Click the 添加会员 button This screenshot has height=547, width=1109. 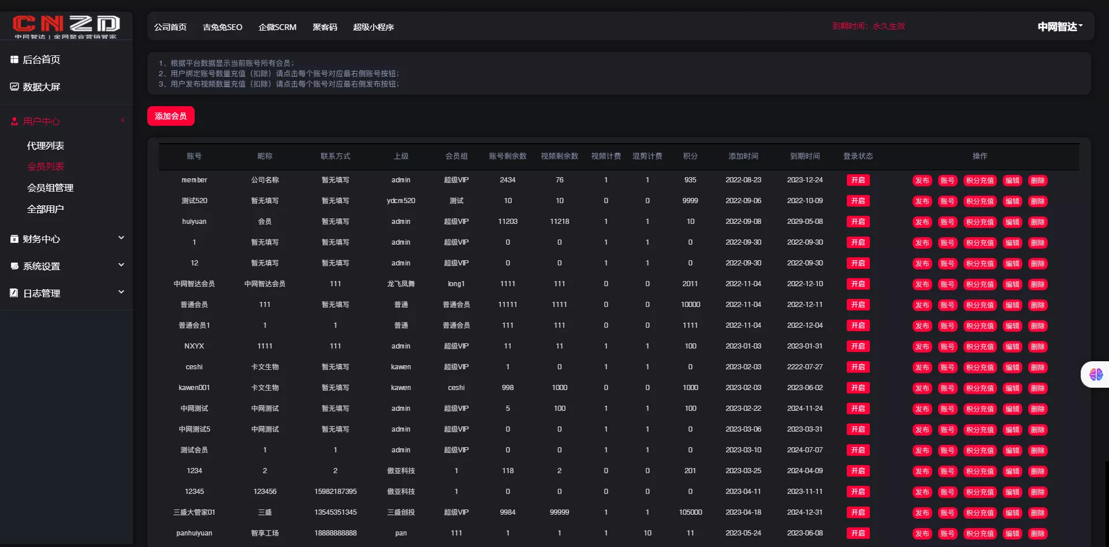pyautogui.click(x=170, y=116)
